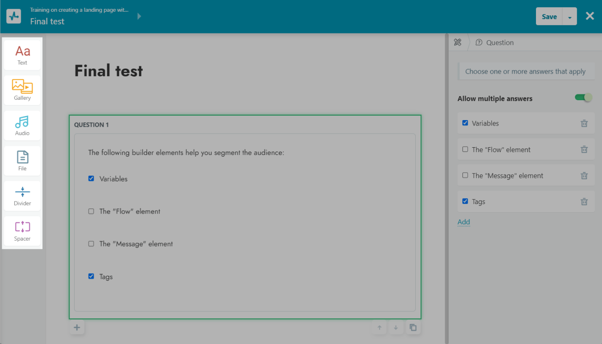Open the Save dropdown arrow
Image resolution: width=602 pixels, height=344 pixels.
(x=569, y=17)
